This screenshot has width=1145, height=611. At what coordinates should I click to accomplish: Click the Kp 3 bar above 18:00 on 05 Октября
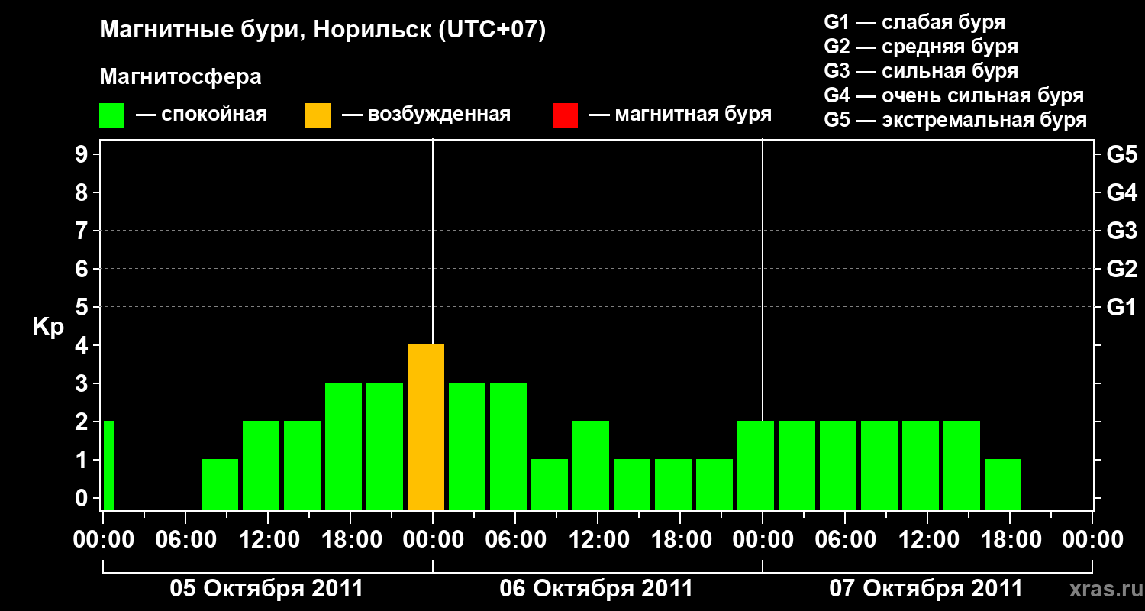(343, 447)
